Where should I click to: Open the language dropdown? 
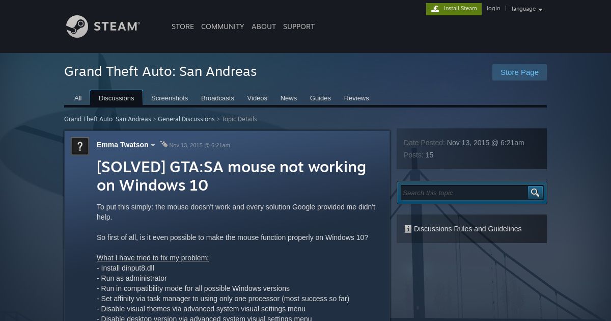point(526,9)
